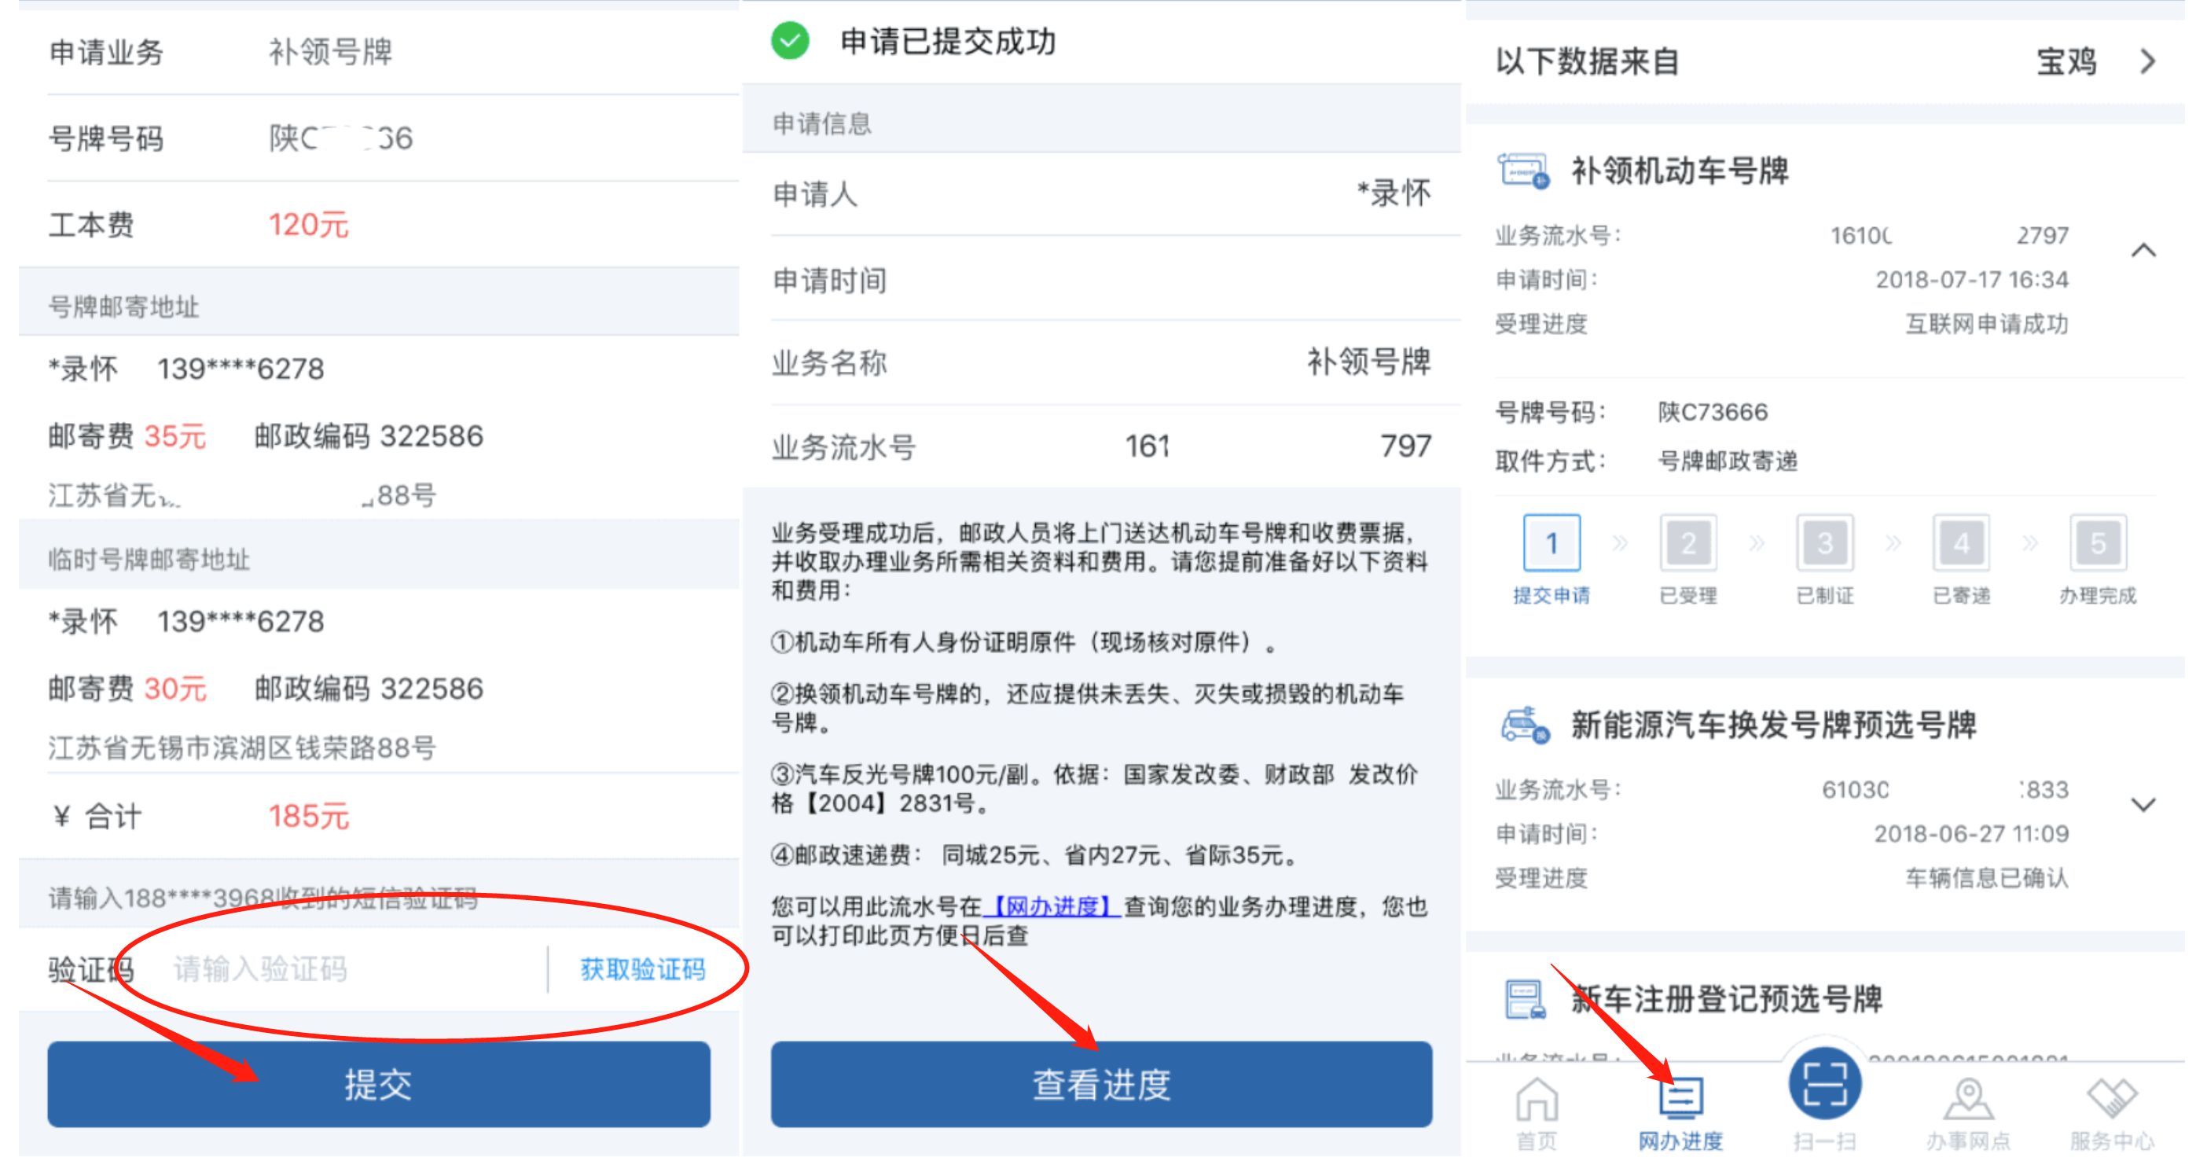Image resolution: width=2207 pixels, height=1161 pixels.
Task: Open the 服务中心 service center tab
Action: (x=2112, y=1113)
